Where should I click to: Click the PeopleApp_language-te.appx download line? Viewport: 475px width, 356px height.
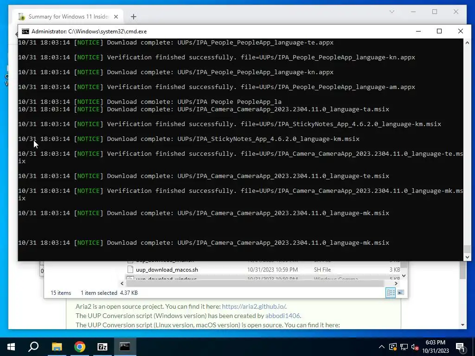(x=176, y=42)
